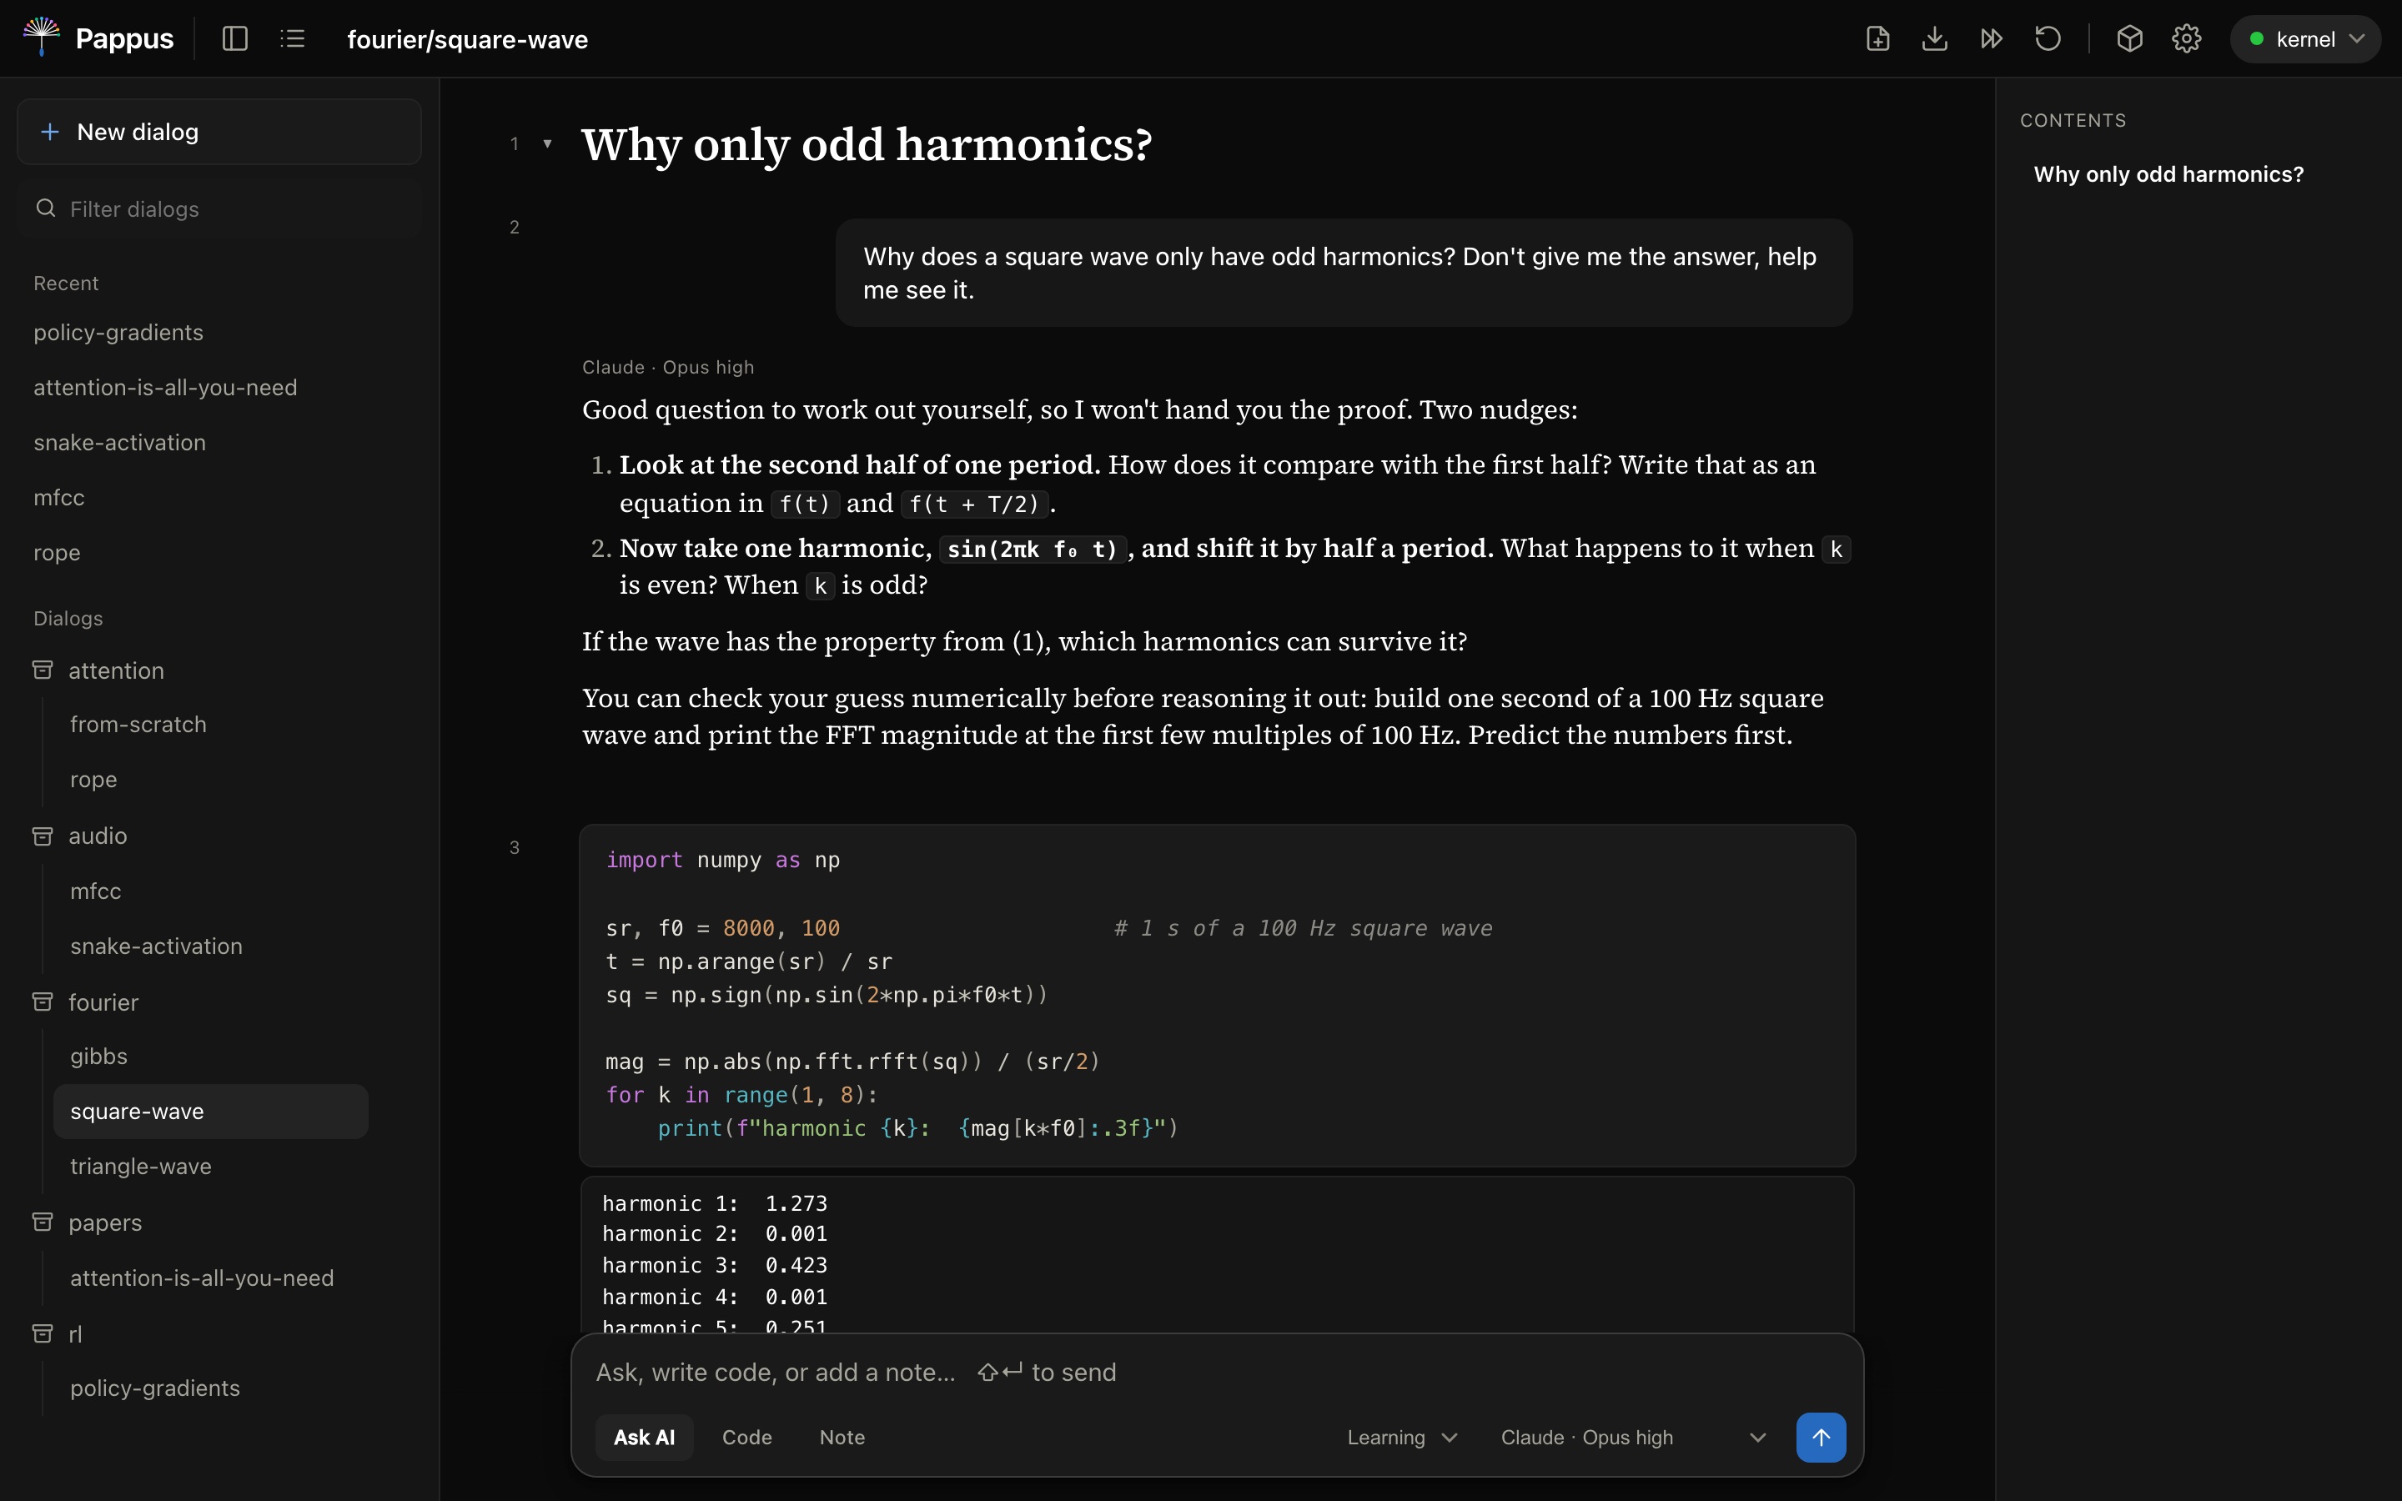Open recent dialog snake-activation
The image size is (2402, 1501).
[x=119, y=443]
